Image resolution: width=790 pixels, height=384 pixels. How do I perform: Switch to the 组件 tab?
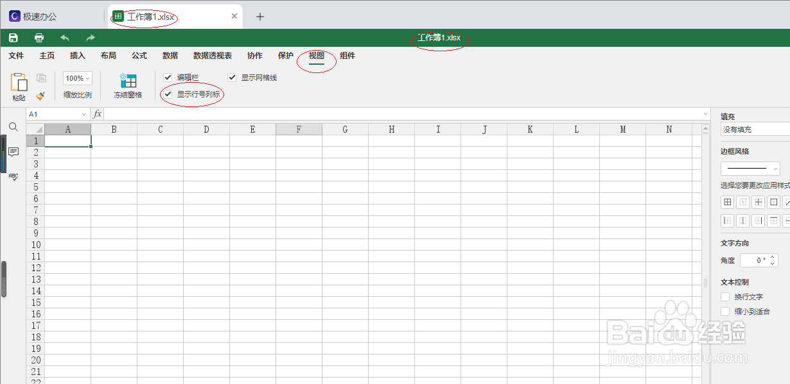click(x=347, y=56)
